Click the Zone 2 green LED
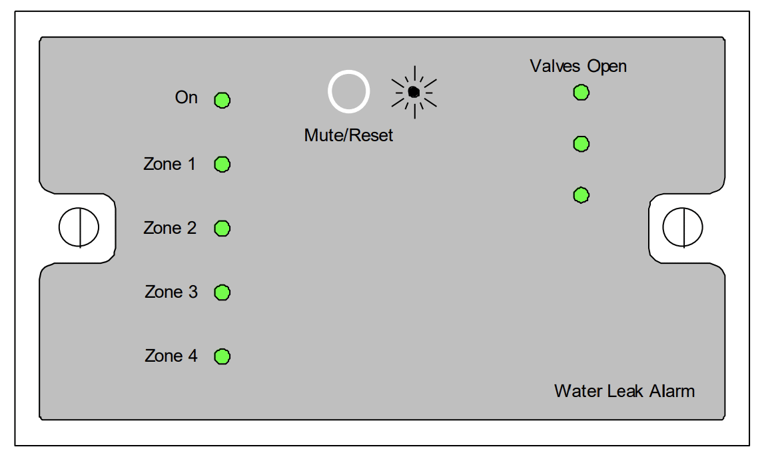 click(x=222, y=229)
